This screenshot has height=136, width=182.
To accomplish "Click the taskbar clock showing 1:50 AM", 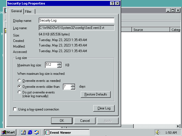I will (171, 133).
